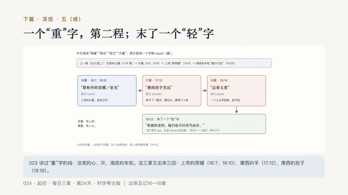The height and width of the screenshot is (195, 348).
Task: Click the line 上帝的分量，显在云中
Action: (x=94, y=100)
